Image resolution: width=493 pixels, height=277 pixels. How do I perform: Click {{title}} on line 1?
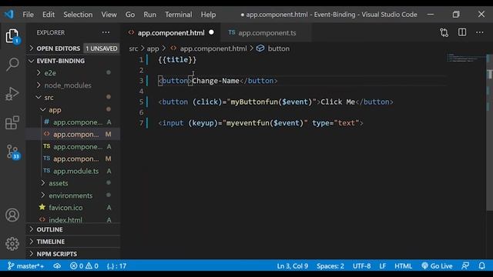(x=177, y=60)
